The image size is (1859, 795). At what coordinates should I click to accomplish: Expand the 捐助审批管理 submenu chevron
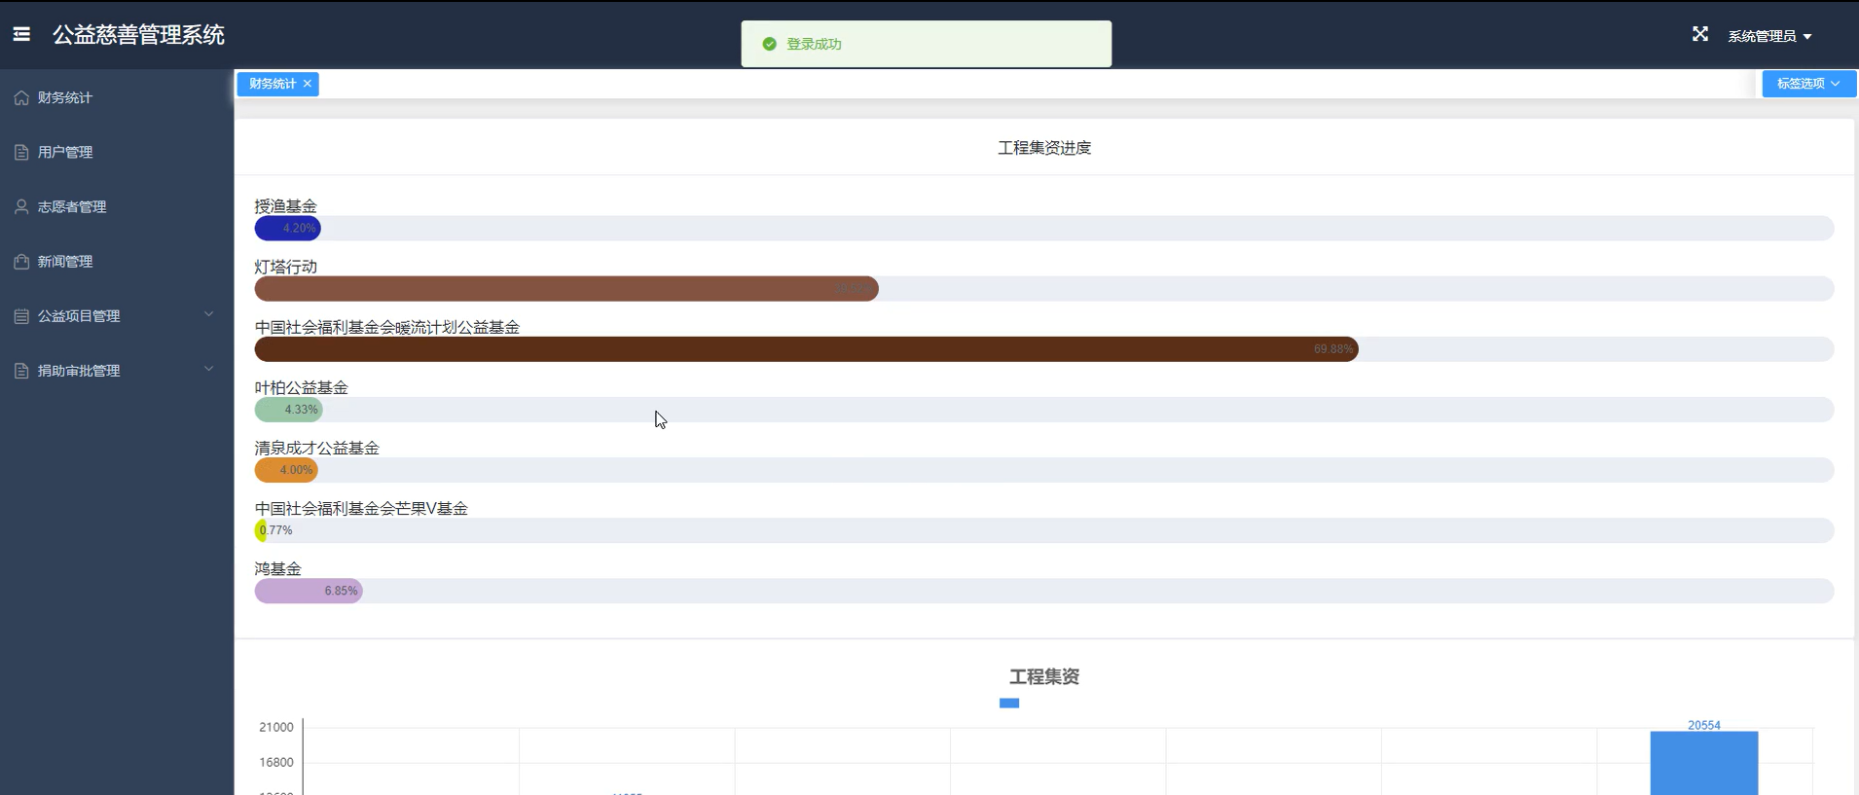click(208, 369)
